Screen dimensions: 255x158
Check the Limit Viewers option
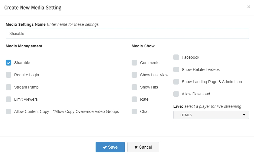pyautogui.click(x=9, y=99)
